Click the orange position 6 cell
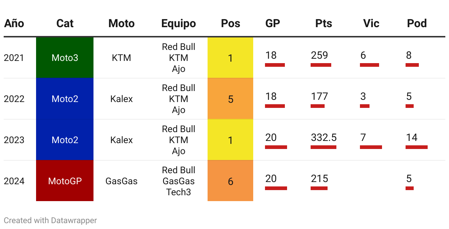 (x=230, y=181)
